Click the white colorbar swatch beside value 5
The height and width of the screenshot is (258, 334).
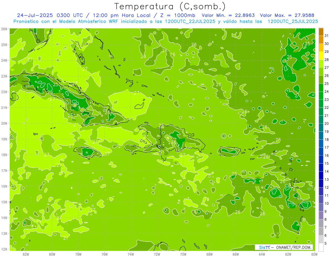(321, 247)
